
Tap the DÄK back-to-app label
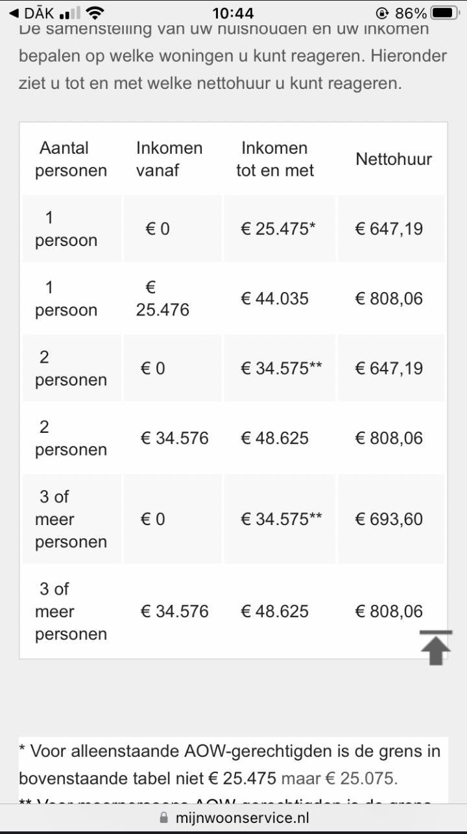click(40, 13)
